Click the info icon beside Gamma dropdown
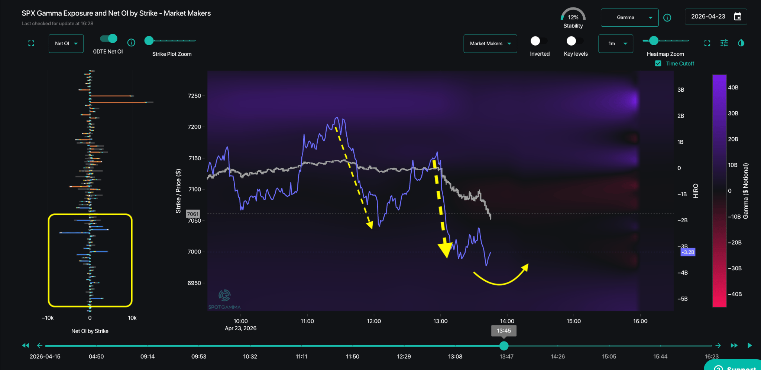The width and height of the screenshot is (761, 370). (x=667, y=17)
